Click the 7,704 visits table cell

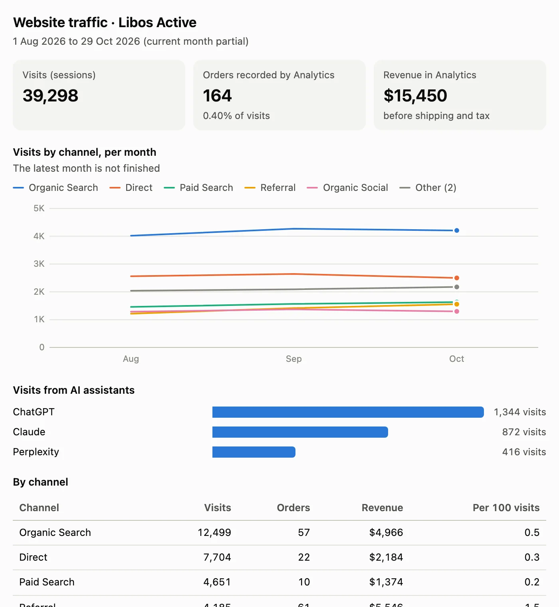pos(217,557)
